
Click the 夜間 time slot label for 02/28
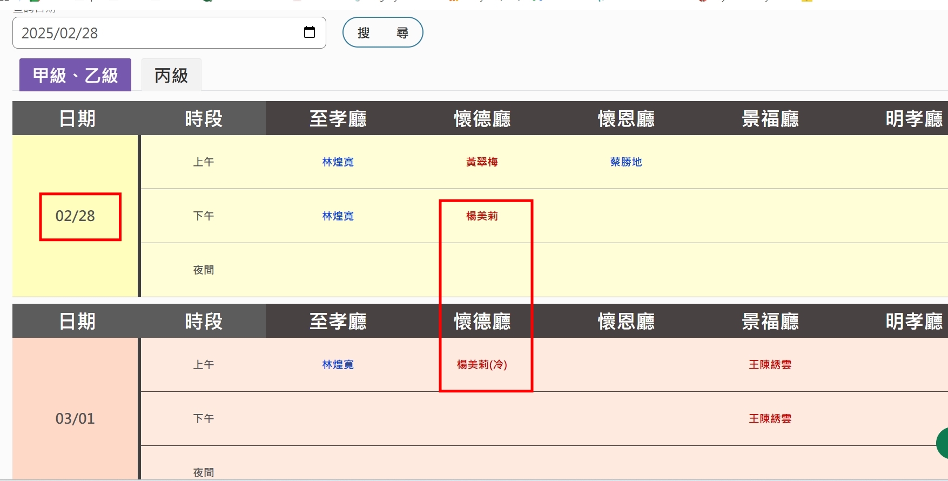204,270
